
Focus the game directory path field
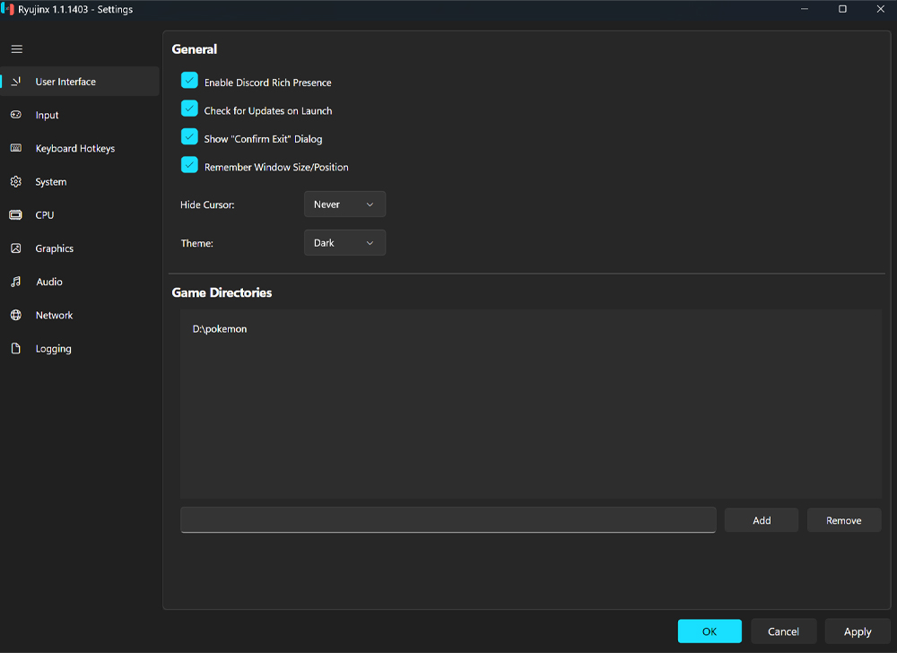coord(448,520)
